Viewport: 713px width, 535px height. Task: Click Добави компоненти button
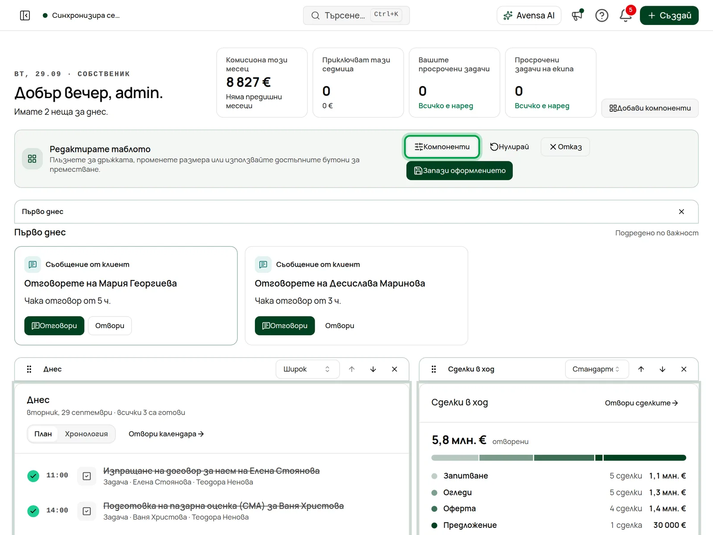pyautogui.click(x=650, y=108)
